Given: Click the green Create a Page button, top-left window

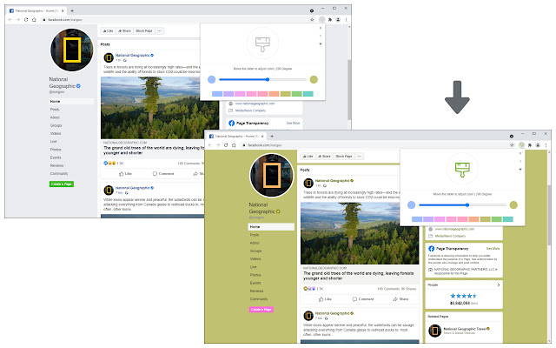Looking at the screenshot, I should tap(62, 184).
